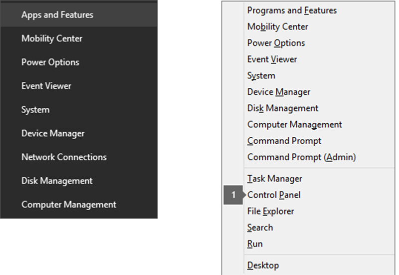Open Control Panel
399x275 pixels.
pos(274,195)
